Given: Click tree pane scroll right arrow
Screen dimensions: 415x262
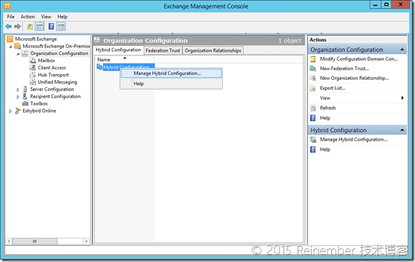Looking at the screenshot, I should pos(86,241).
